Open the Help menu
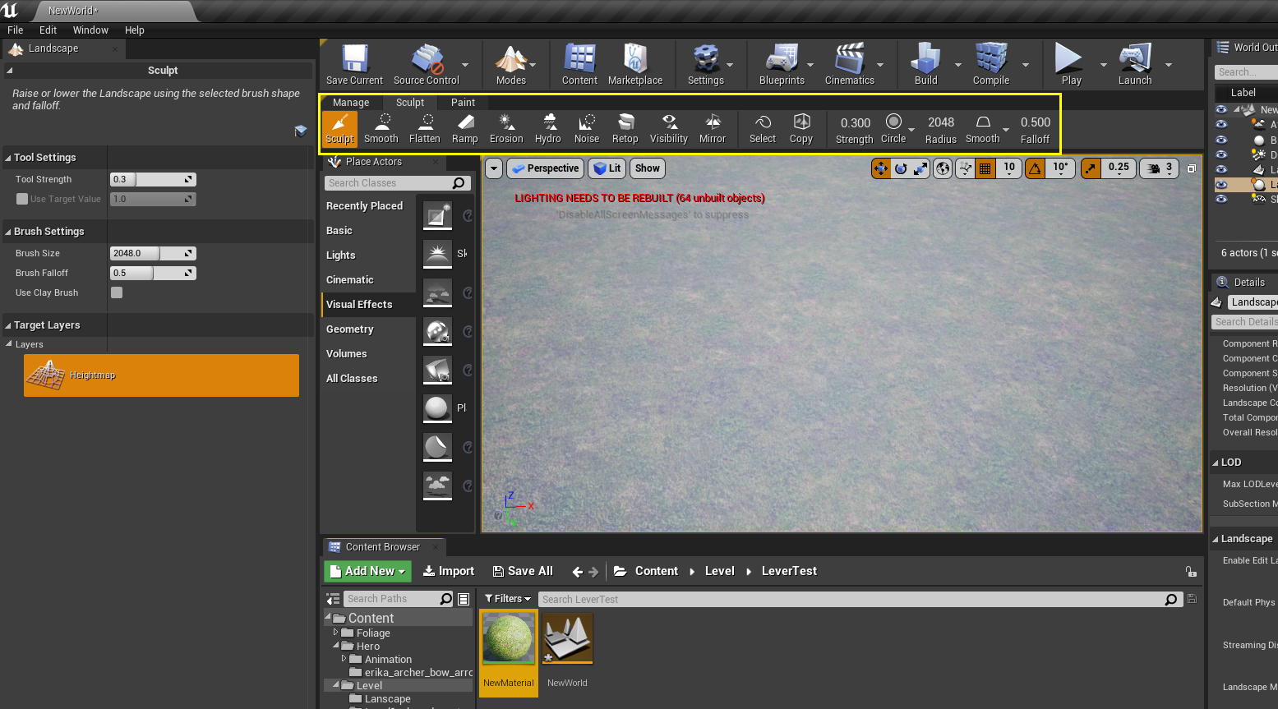The height and width of the screenshot is (709, 1278). [135, 30]
